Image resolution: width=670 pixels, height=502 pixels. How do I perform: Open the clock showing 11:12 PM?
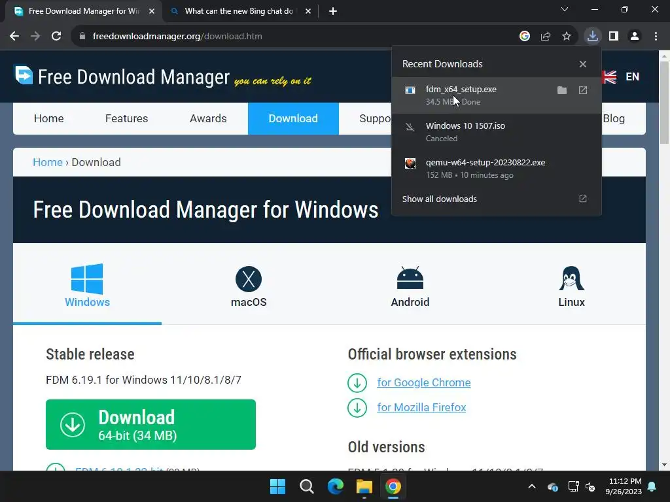tap(624, 486)
